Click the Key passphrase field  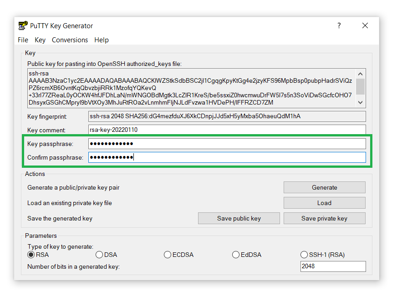click(227, 144)
